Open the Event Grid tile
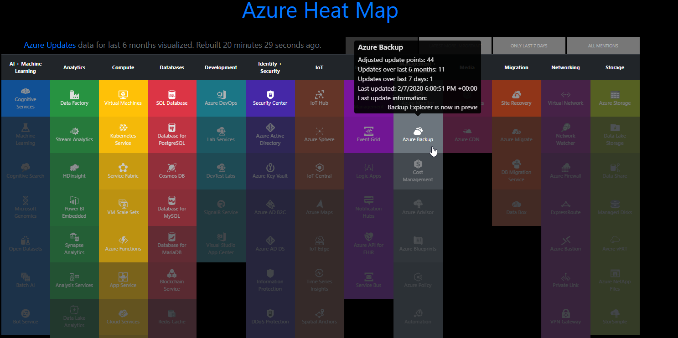 368,135
